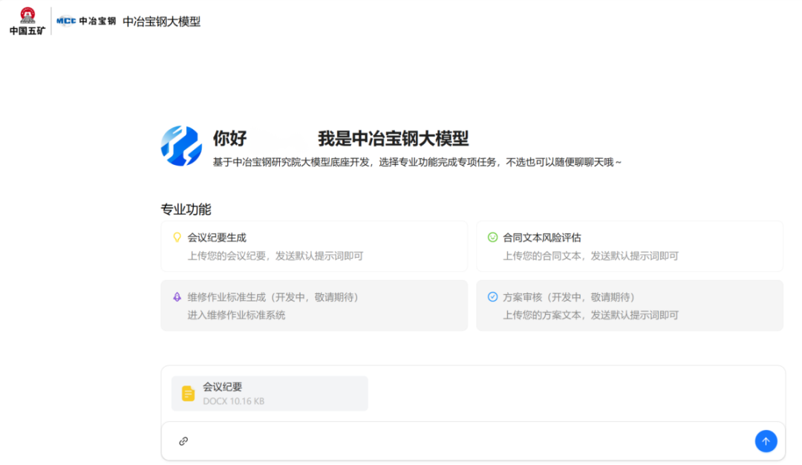Click the MCC 中冶宝钢 logo
The image size is (802, 465).
(86, 21)
